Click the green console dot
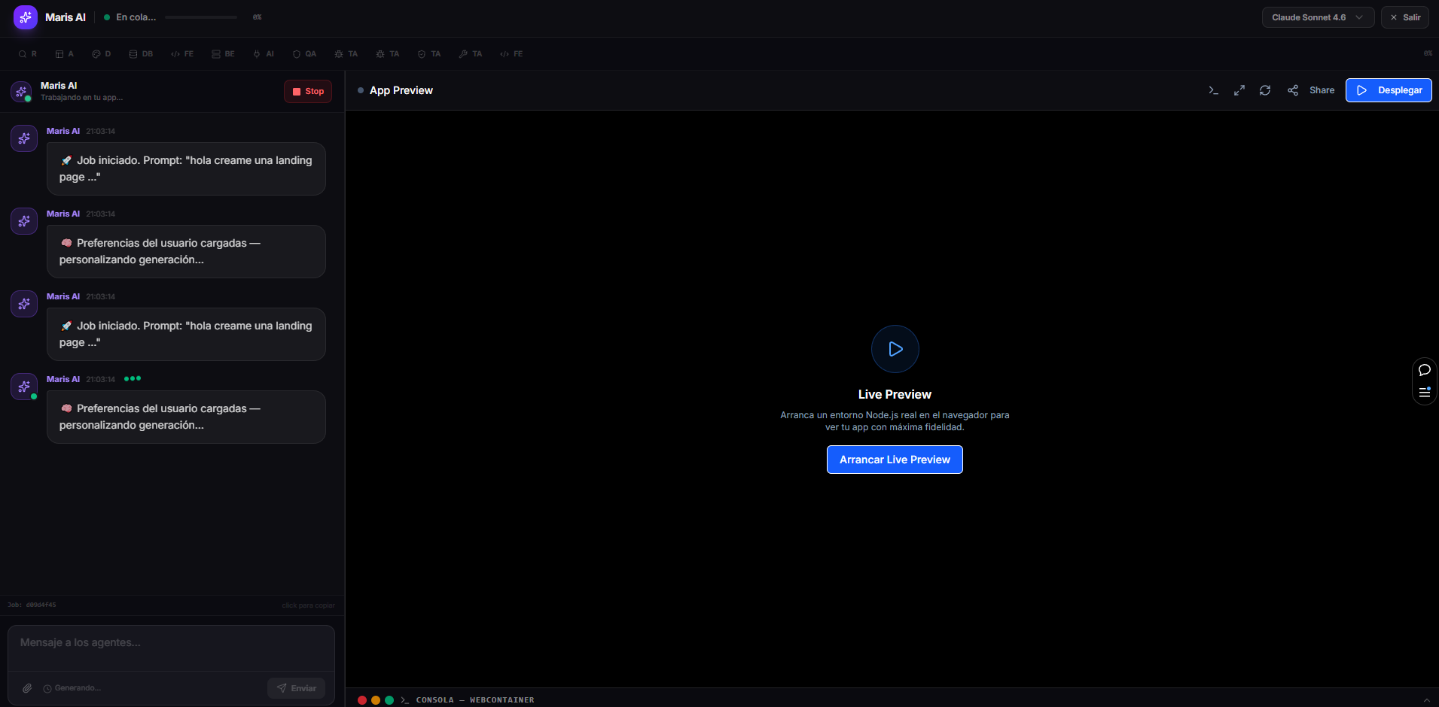The height and width of the screenshot is (707, 1439). click(x=389, y=700)
